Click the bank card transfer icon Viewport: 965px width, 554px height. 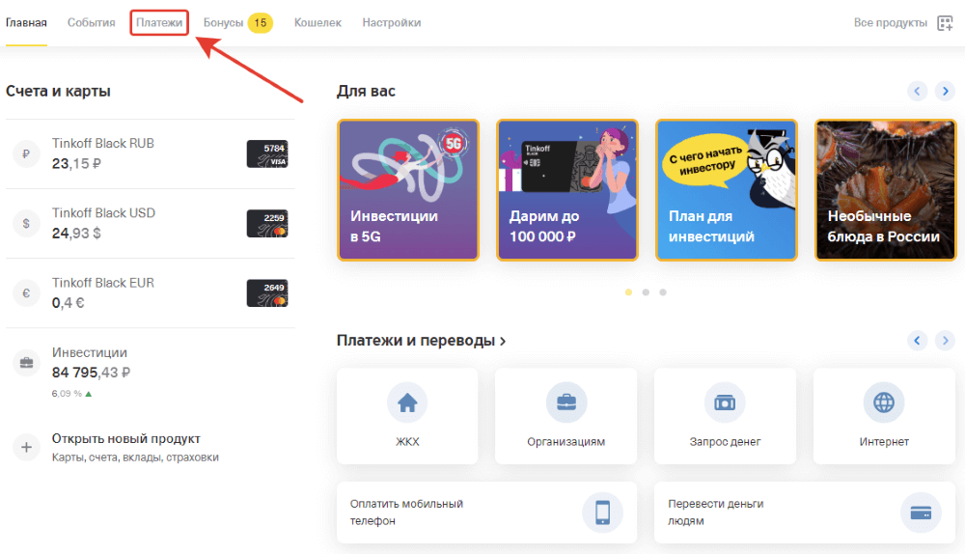pos(921,512)
